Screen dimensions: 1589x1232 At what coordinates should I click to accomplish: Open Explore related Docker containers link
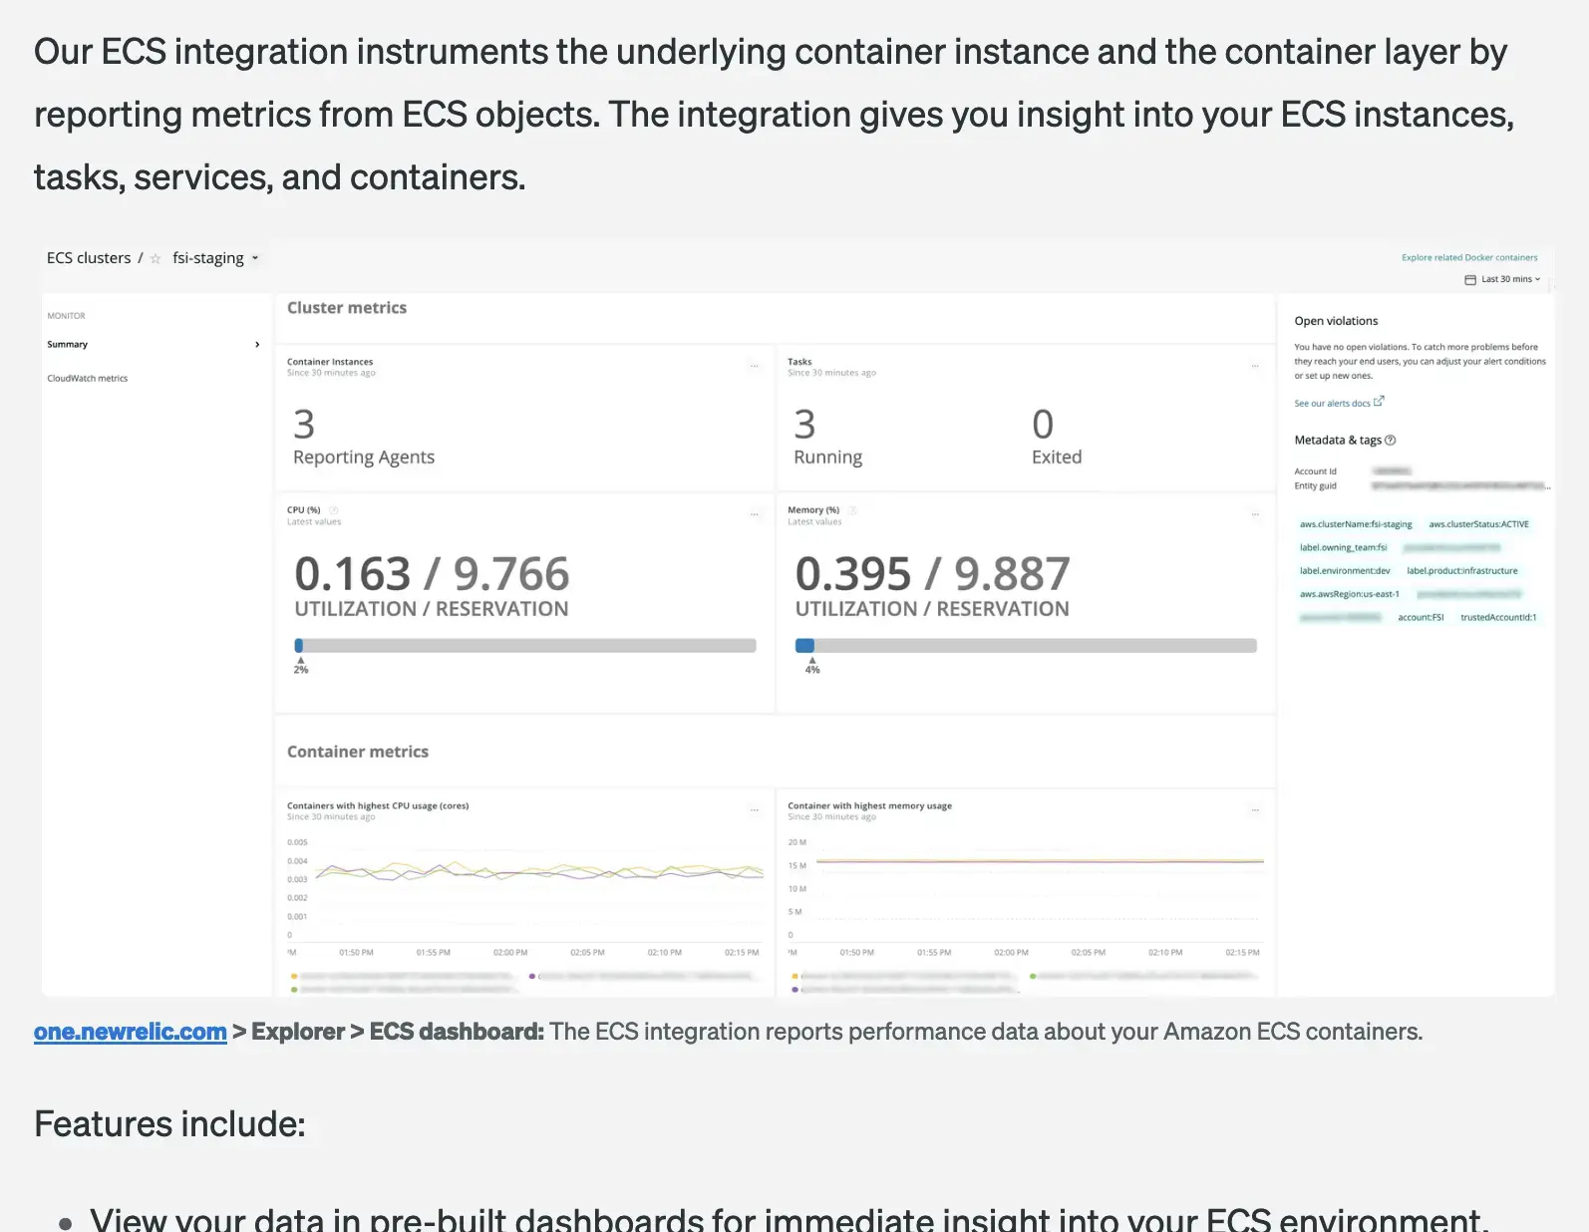click(x=1468, y=258)
